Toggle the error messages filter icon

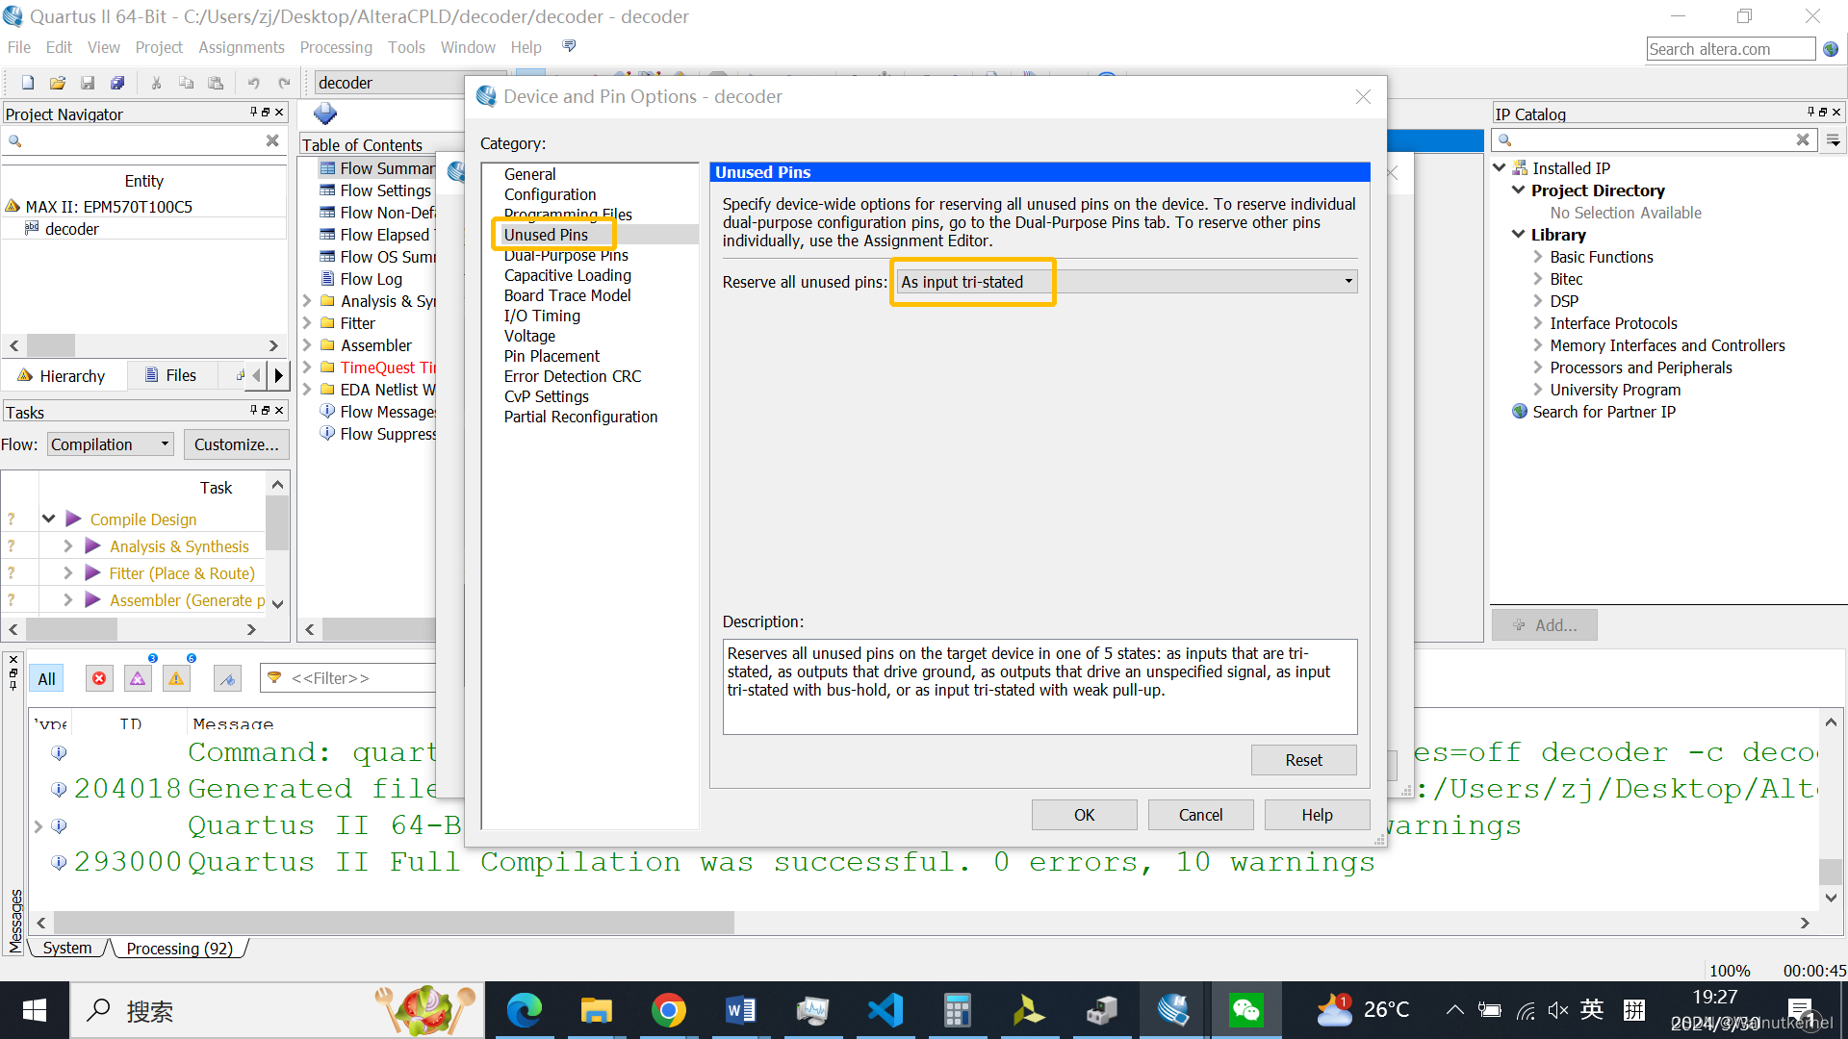click(99, 678)
